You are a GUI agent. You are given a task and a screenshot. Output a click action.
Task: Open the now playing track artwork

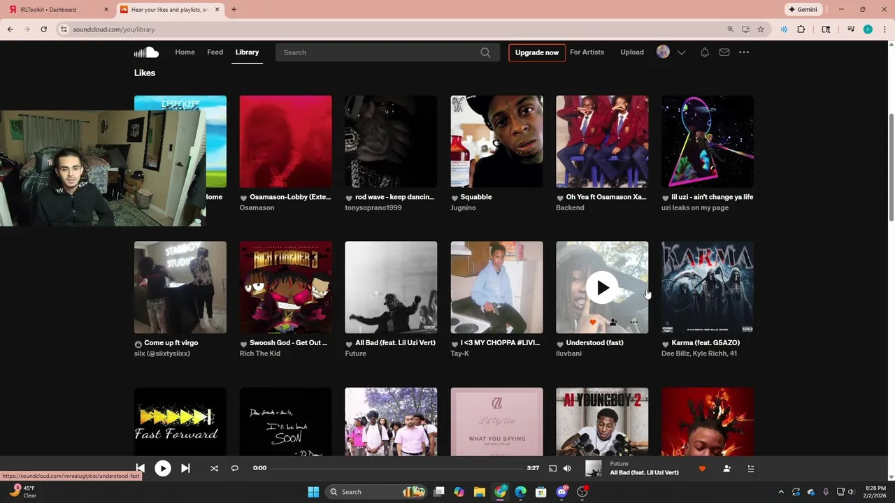pos(593,468)
